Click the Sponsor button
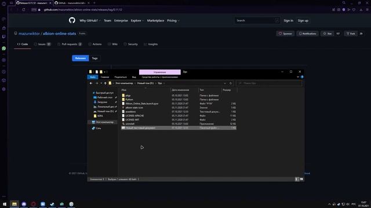This screenshot has width=371, height=208. click(x=285, y=34)
